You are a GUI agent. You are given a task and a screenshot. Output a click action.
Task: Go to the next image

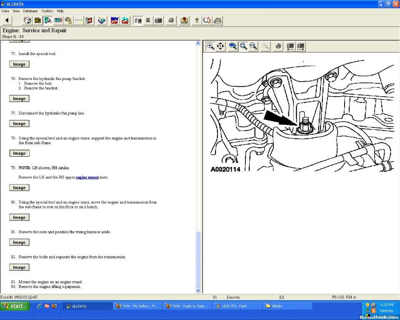click(300, 46)
